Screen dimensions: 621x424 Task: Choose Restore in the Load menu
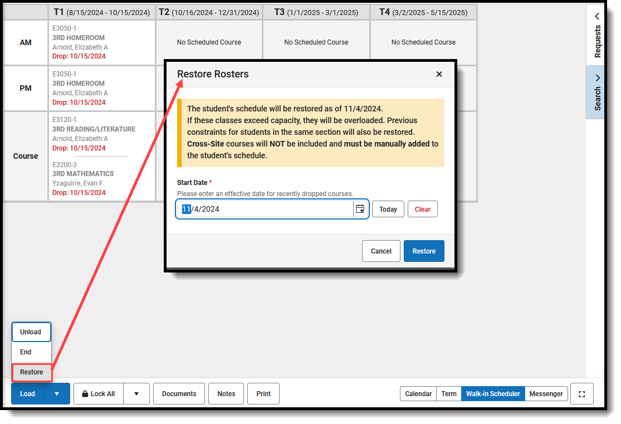click(32, 372)
